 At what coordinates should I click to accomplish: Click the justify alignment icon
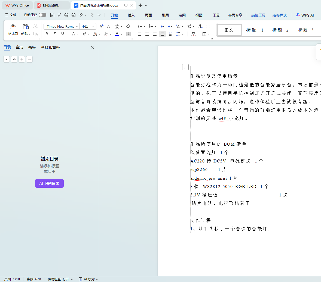(162, 34)
